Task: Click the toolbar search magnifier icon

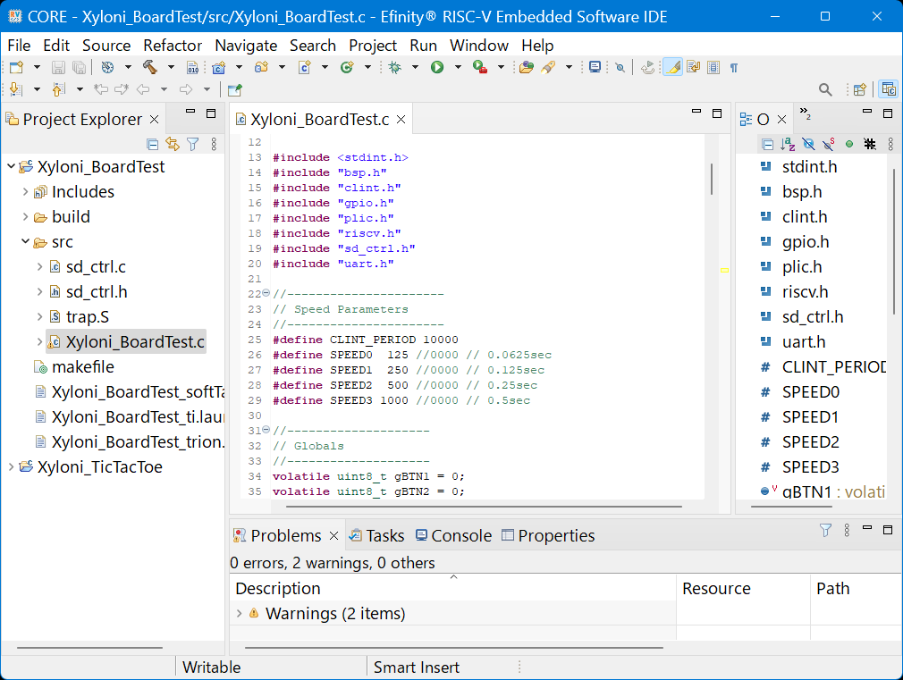Action: point(826,89)
